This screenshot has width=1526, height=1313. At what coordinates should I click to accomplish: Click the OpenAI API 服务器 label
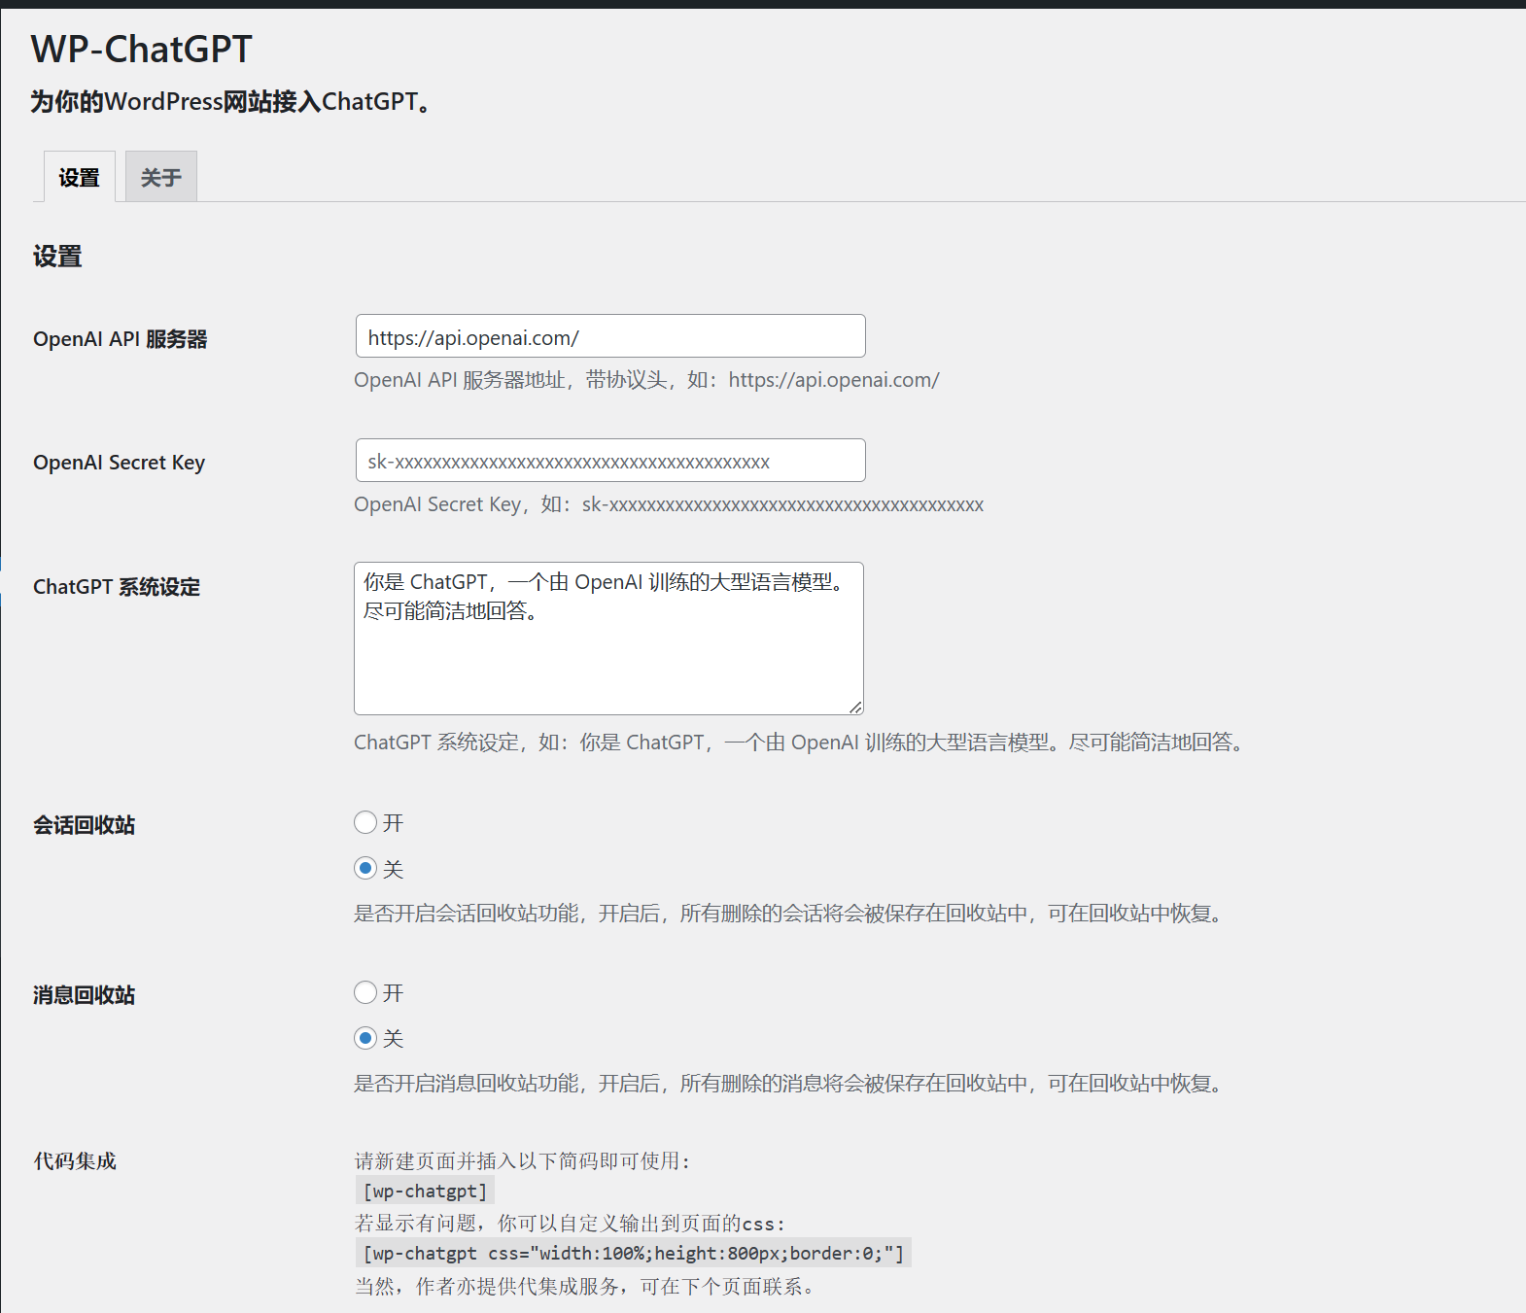tap(121, 339)
